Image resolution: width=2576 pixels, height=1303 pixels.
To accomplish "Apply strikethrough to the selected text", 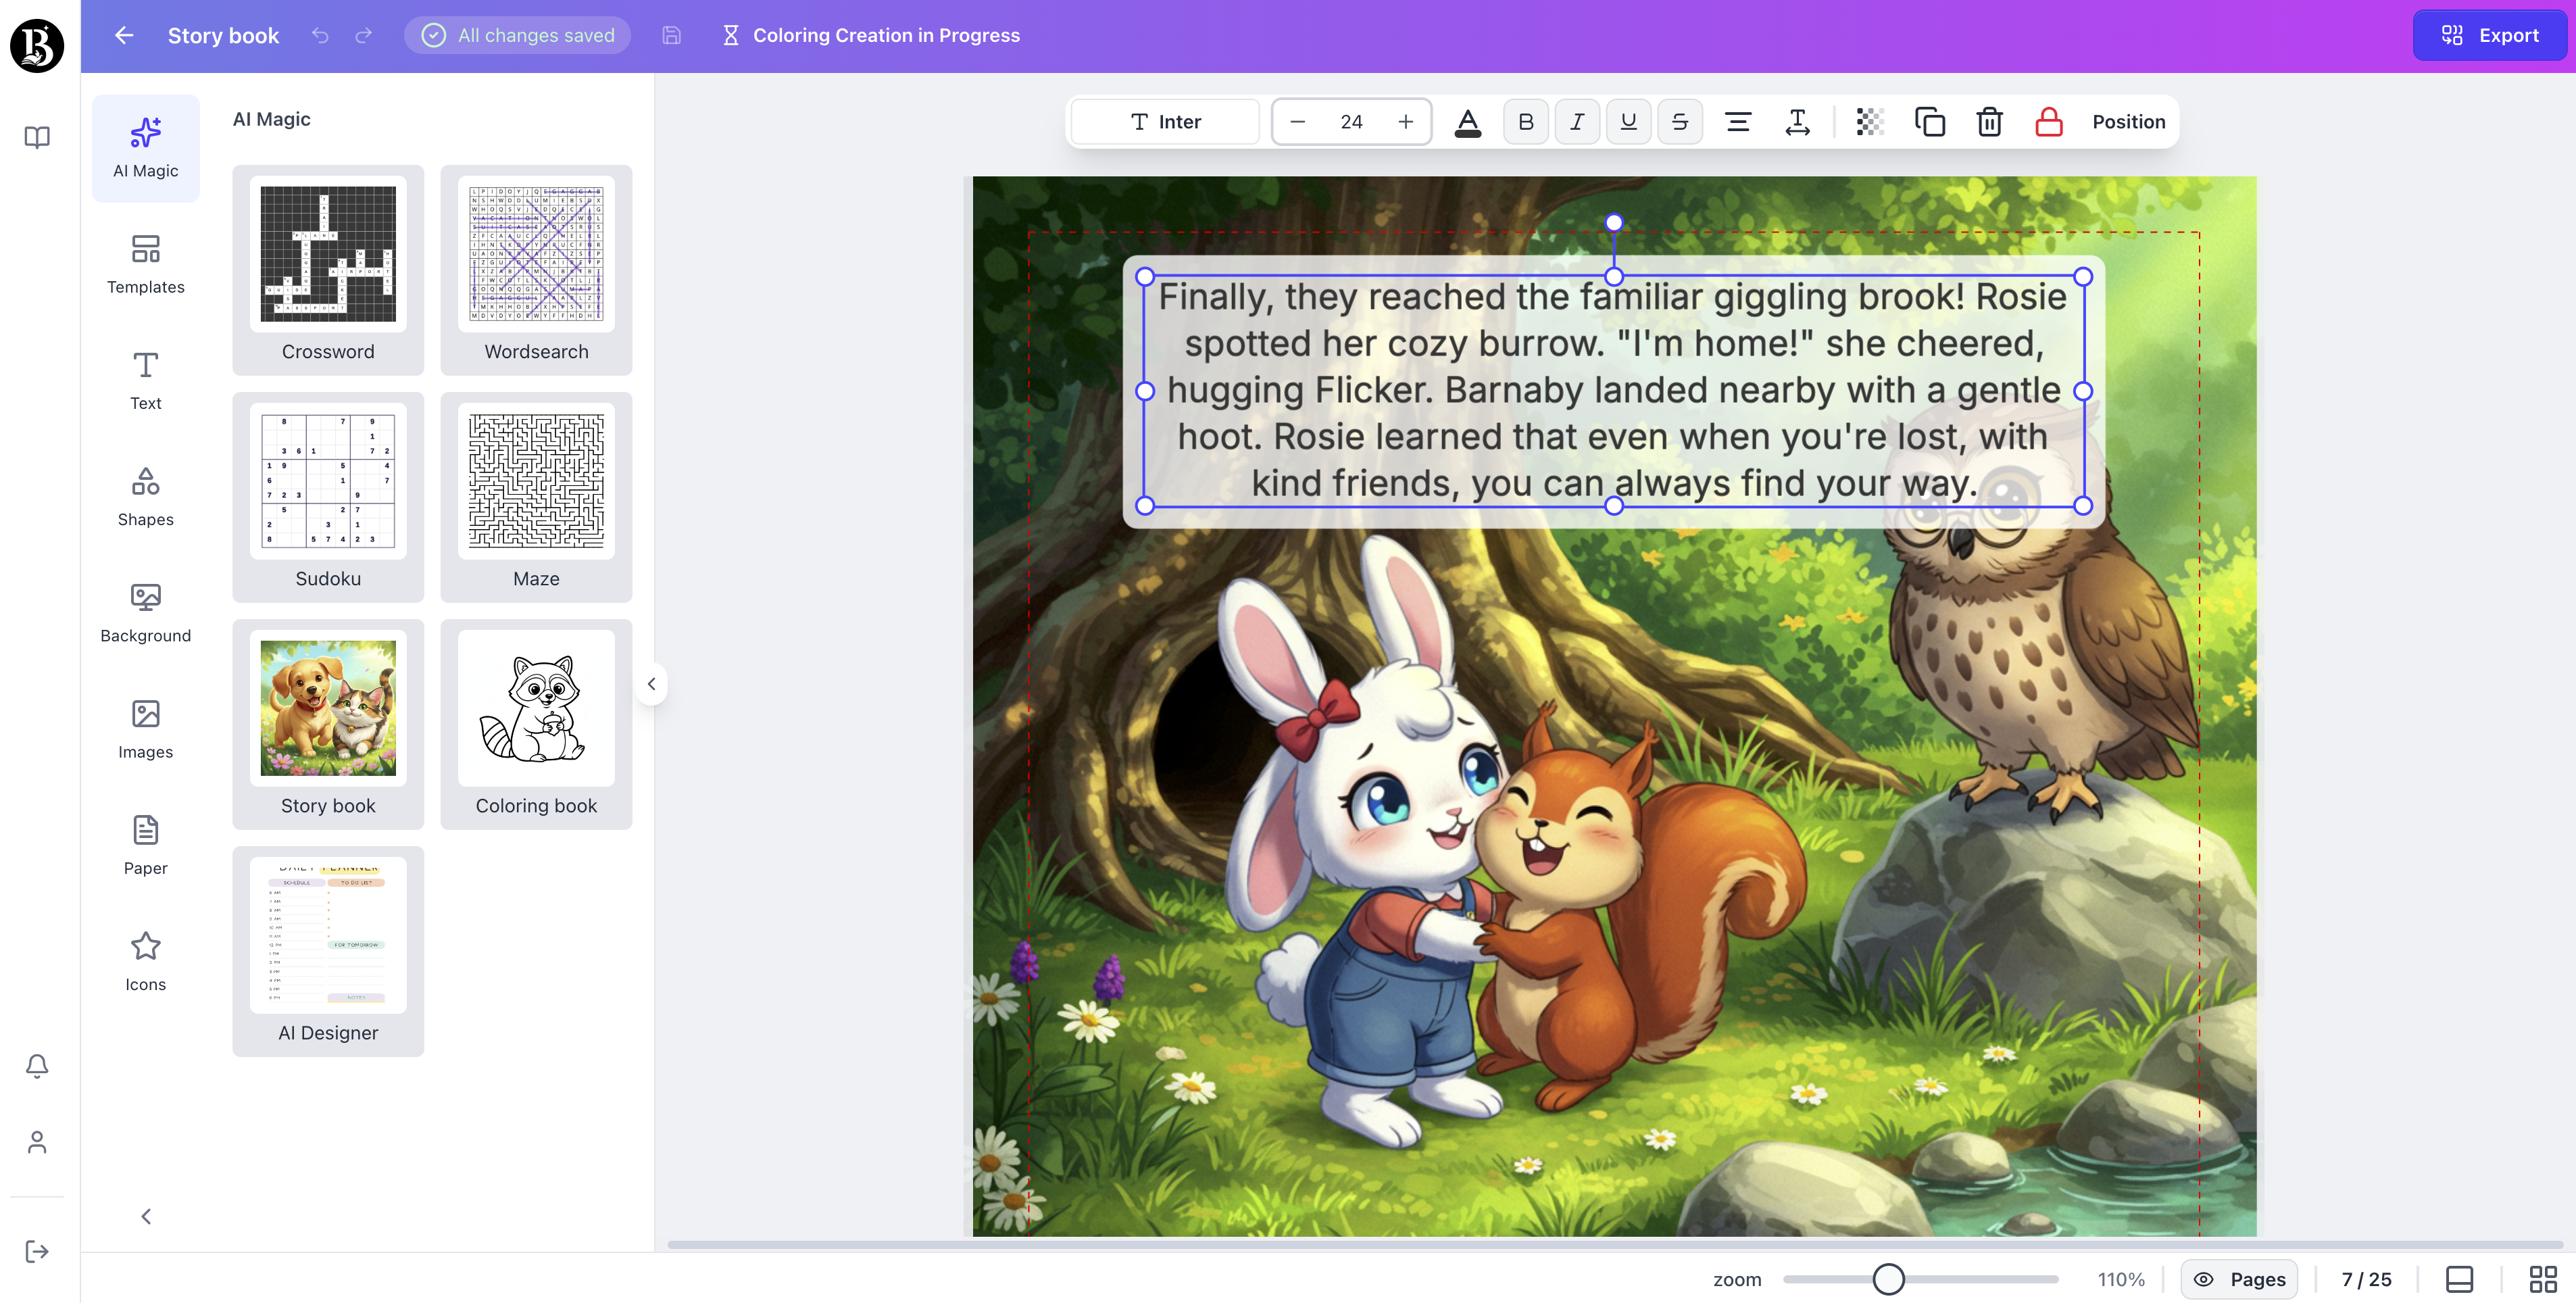I will 1680,121.
